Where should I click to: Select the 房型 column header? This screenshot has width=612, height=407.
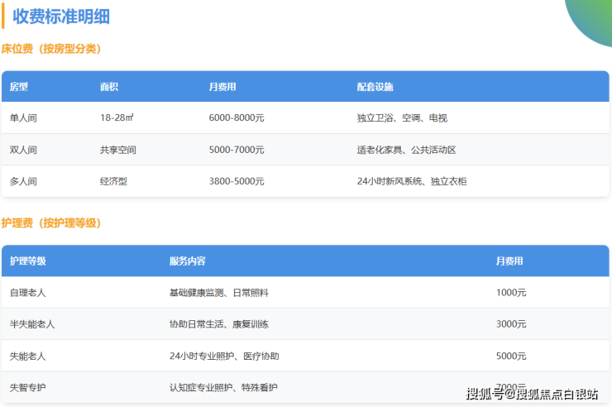pos(19,87)
